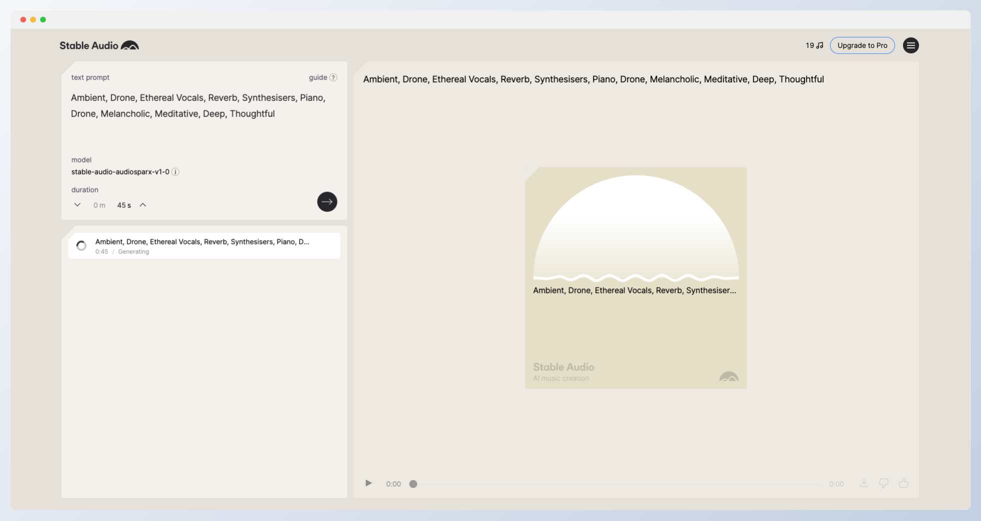Click the album artwork thumbnail

click(635, 278)
